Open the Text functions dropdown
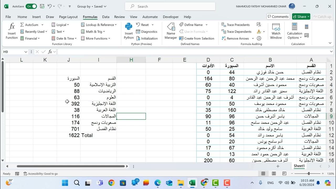Screen dimensions: 336x189 coord(58,31)
